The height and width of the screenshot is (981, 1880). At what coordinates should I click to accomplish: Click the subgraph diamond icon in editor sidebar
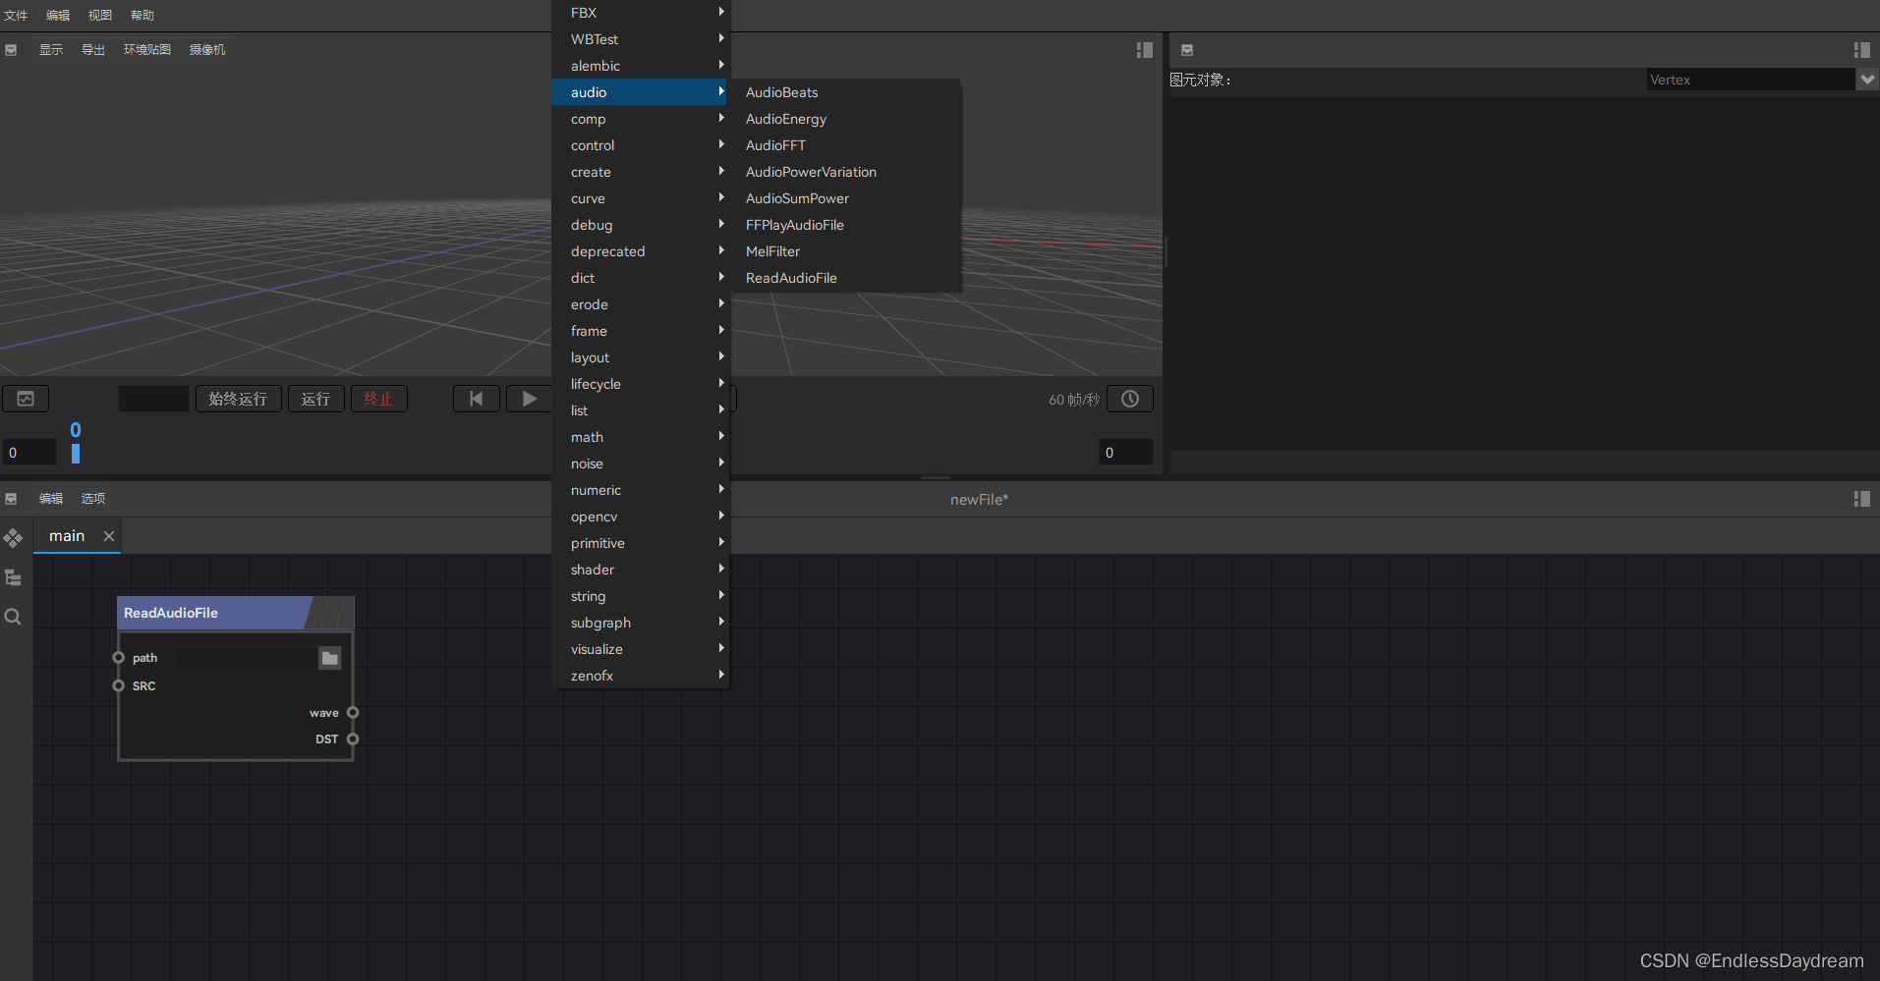(x=13, y=538)
